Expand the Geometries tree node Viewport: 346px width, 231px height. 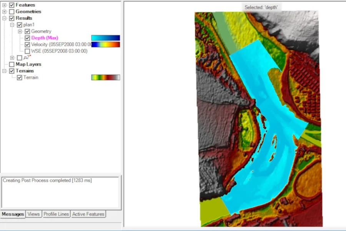tap(4, 12)
